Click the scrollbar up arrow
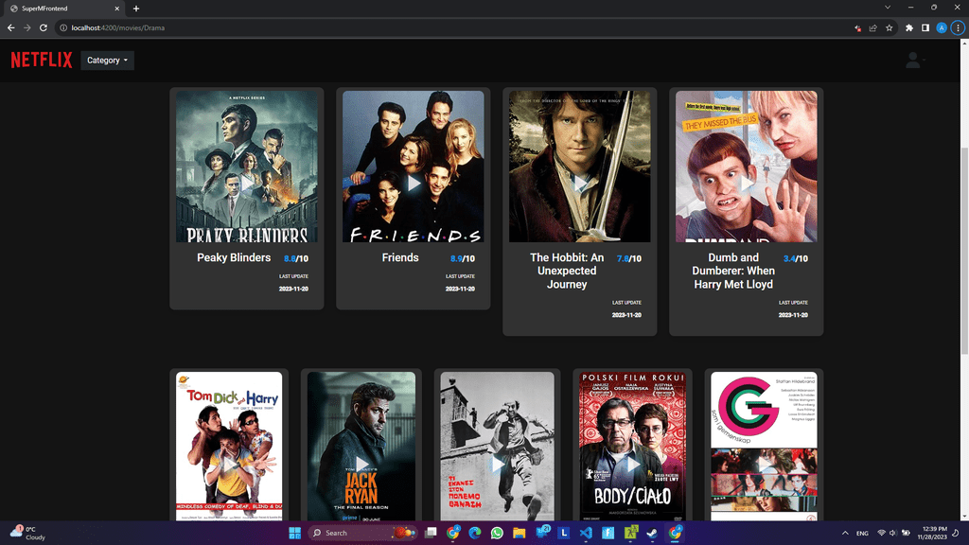Image resolution: width=969 pixels, height=545 pixels. click(x=964, y=44)
